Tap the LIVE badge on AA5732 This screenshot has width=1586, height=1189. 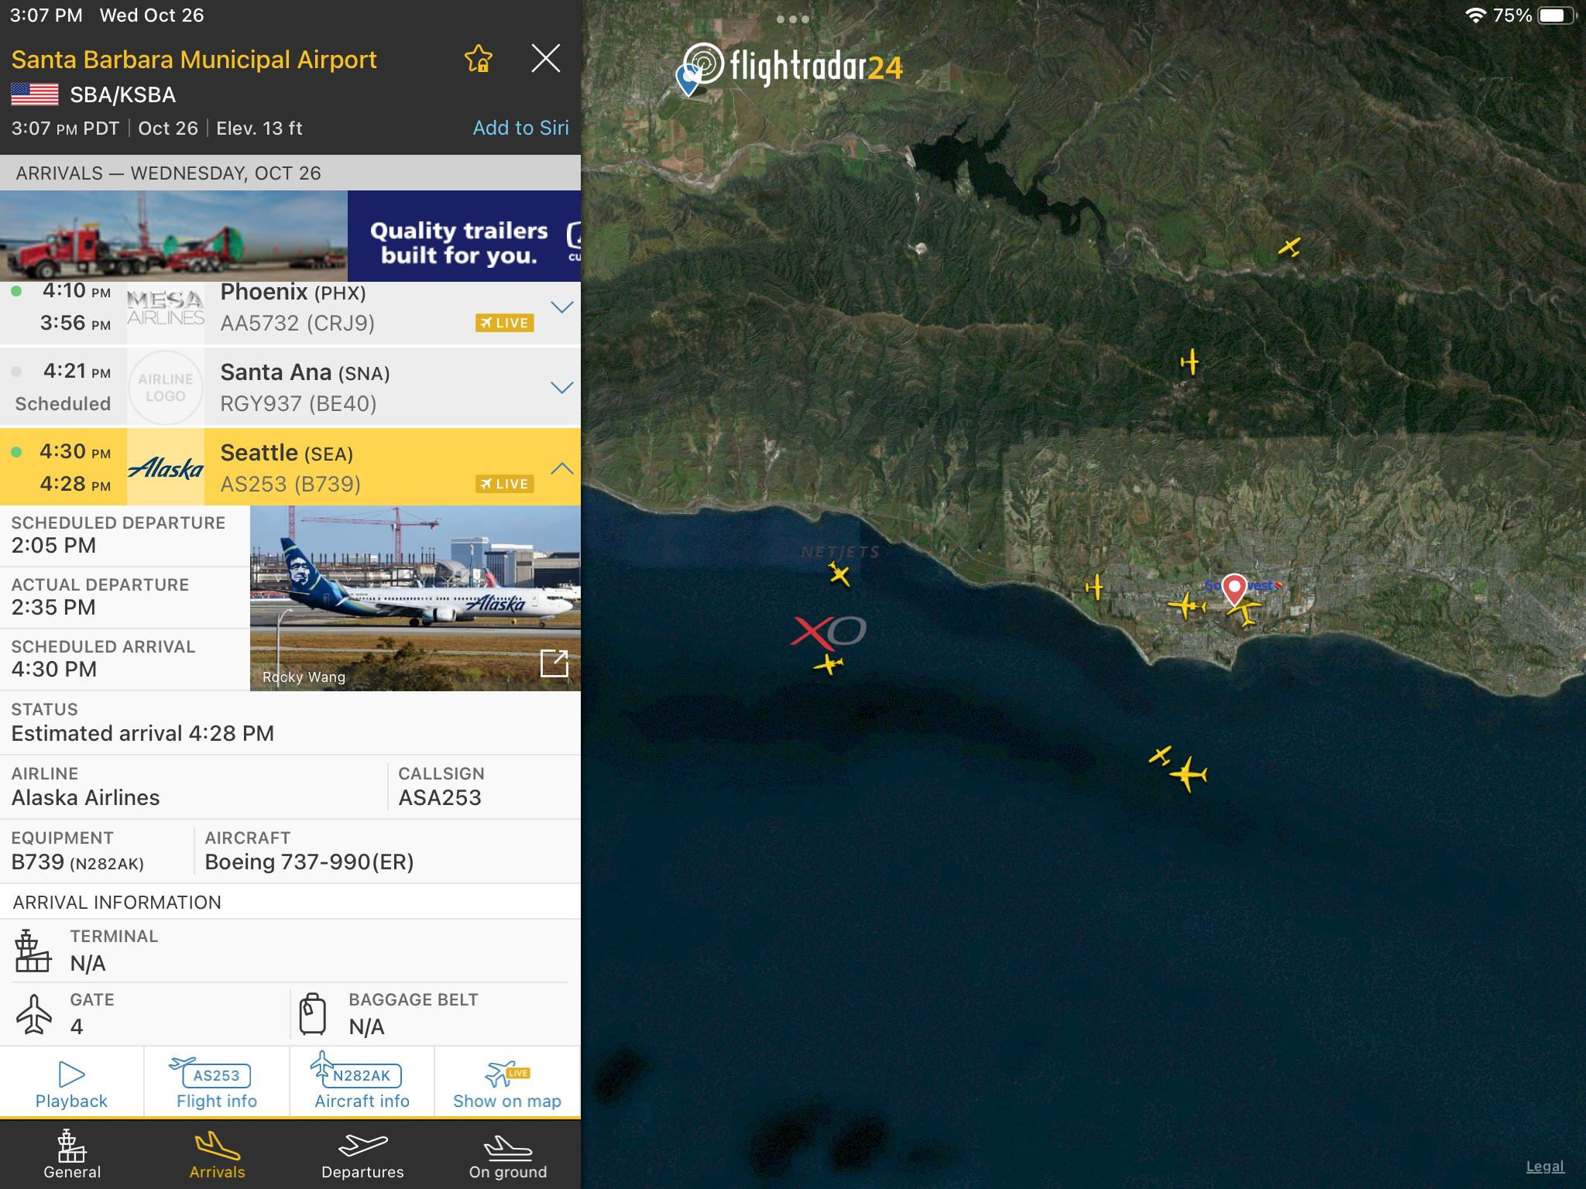pos(504,323)
